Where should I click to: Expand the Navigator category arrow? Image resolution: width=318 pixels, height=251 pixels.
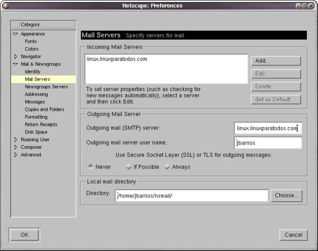(x=15, y=57)
